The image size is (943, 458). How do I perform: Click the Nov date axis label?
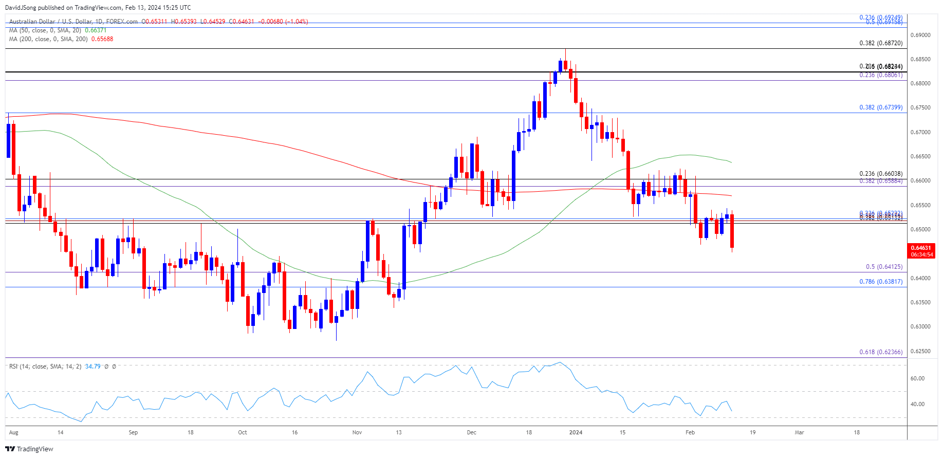tap(357, 432)
